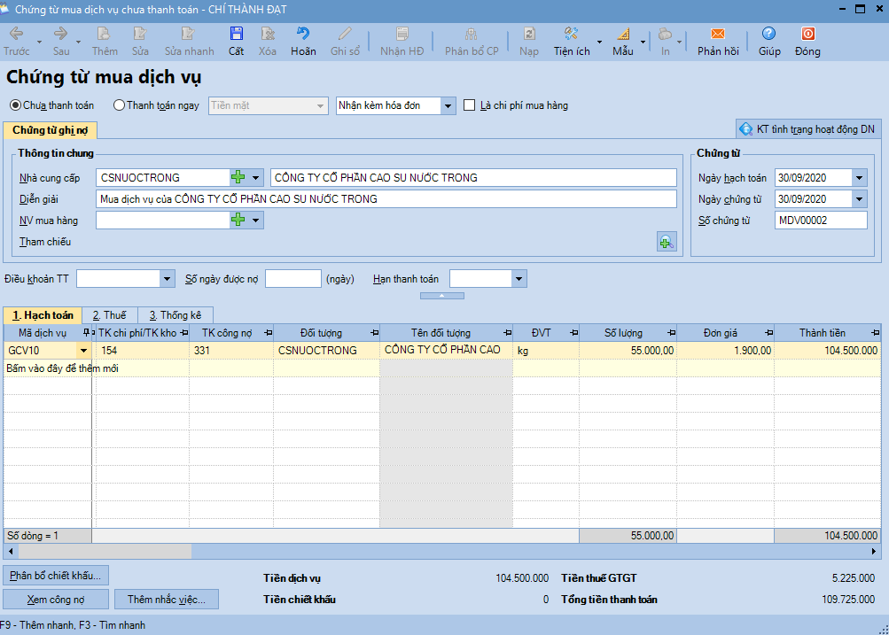
Task: Click right arrow of grid scrollbar
Action: (874, 551)
